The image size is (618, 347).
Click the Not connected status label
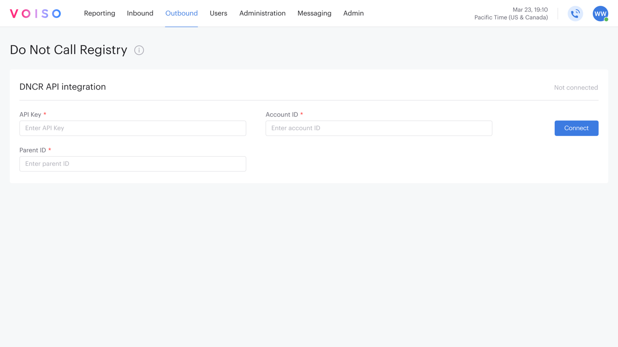click(x=576, y=87)
